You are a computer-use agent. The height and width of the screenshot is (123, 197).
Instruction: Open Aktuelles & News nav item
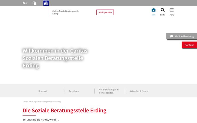pyautogui.click(x=138, y=91)
